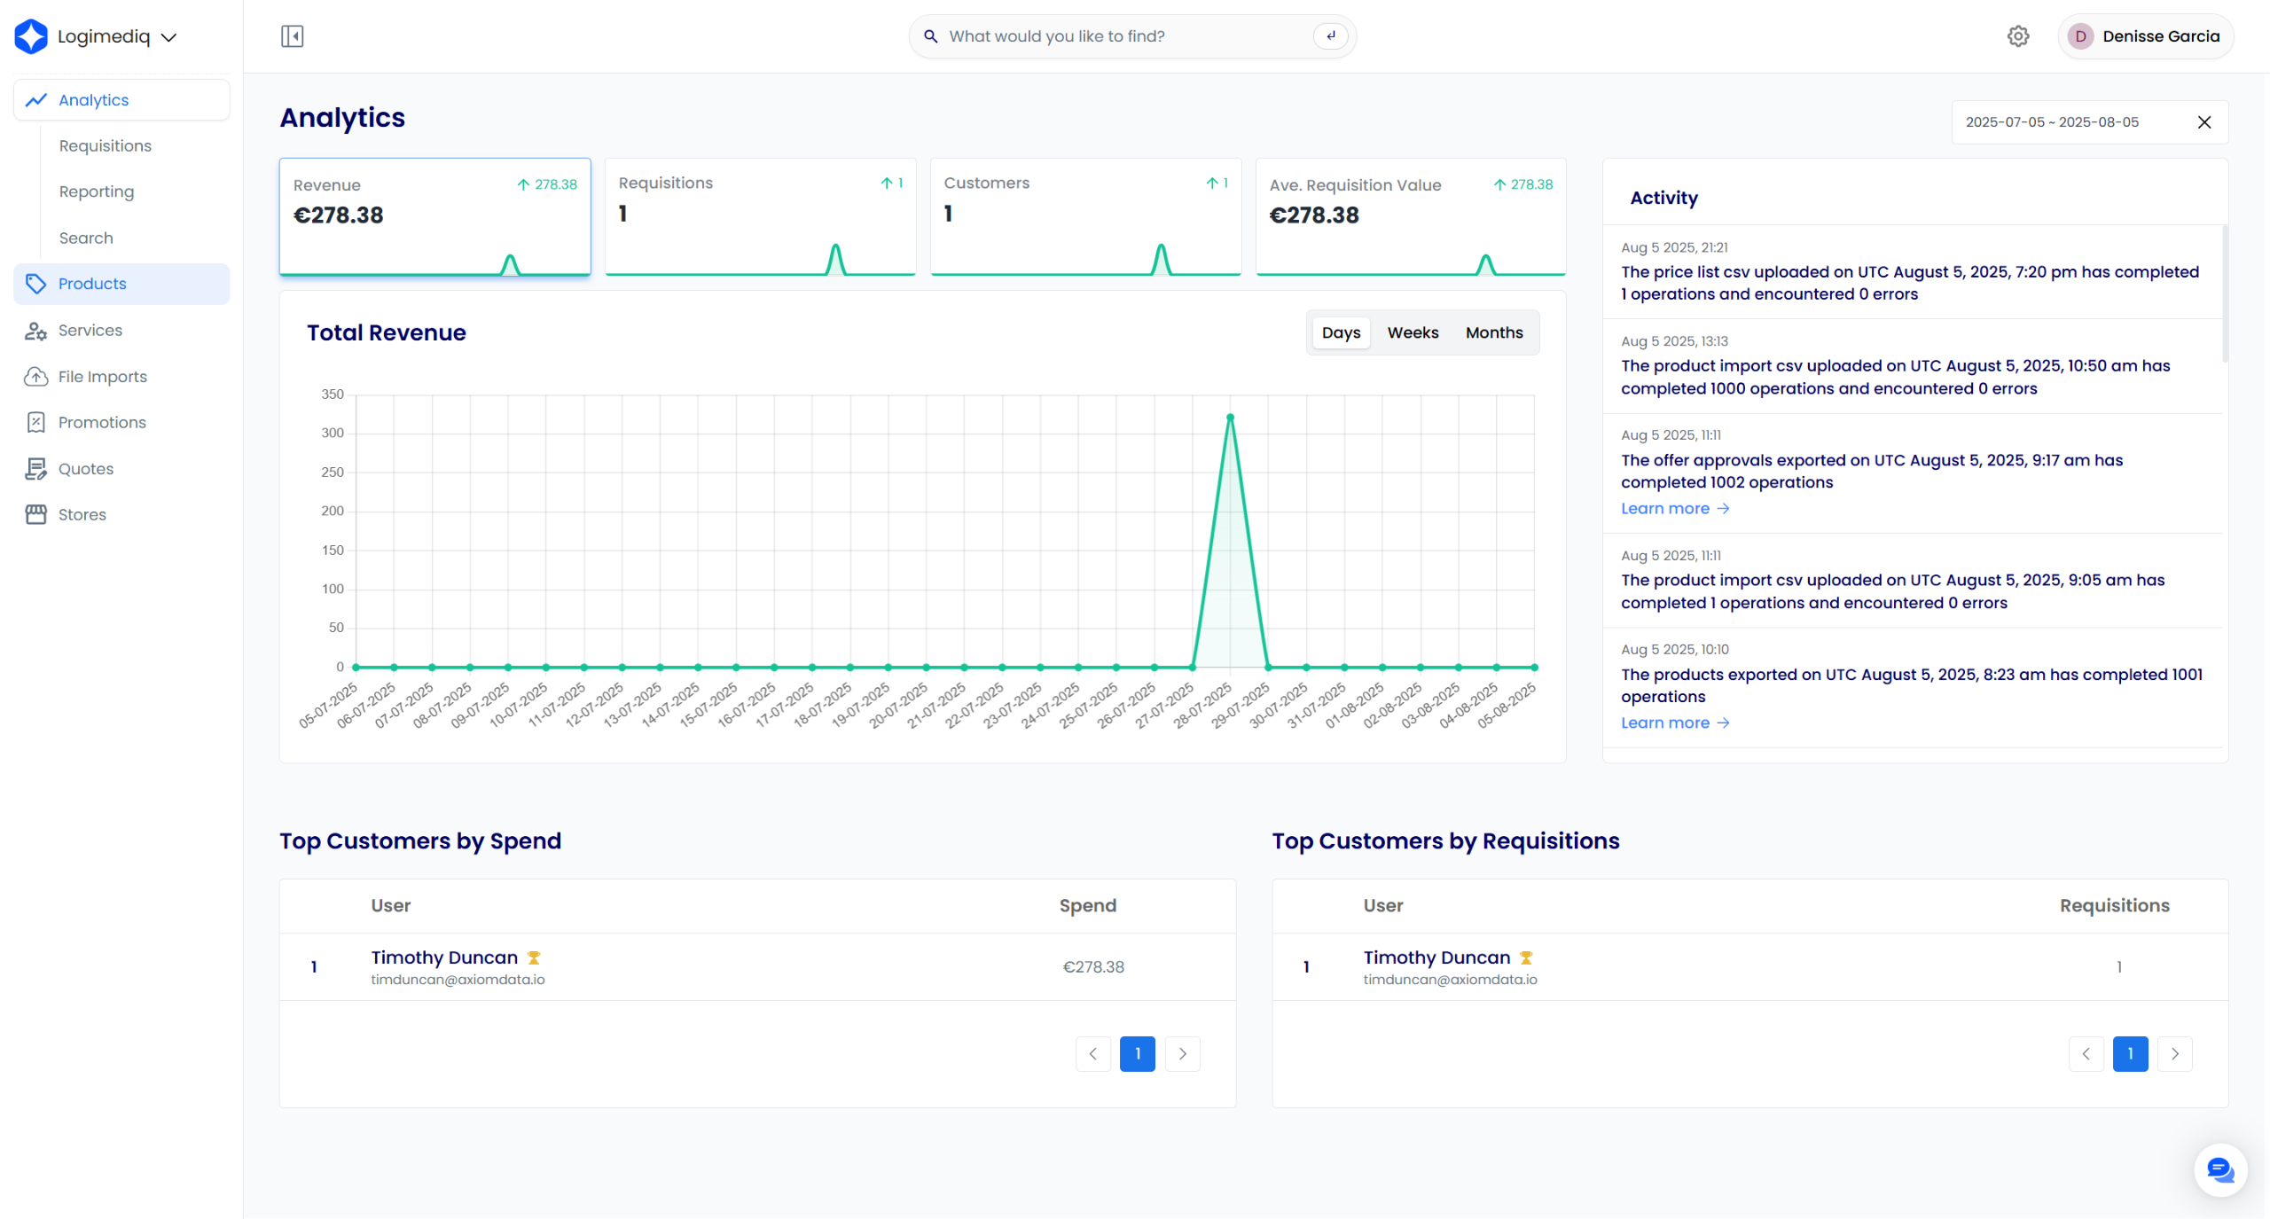Click the Stores shop icon

(35, 515)
